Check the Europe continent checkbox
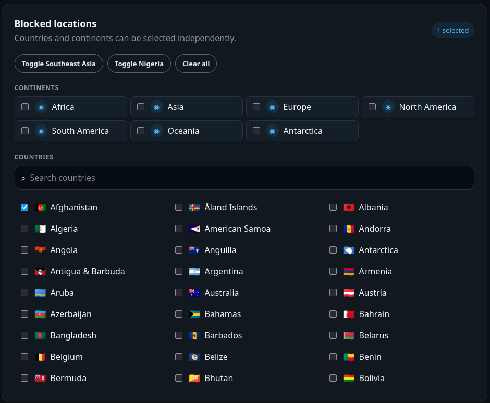The image size is (490, 403). 256,107
